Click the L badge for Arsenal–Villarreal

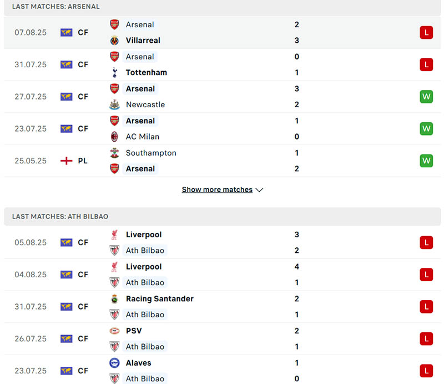(426, 32)
